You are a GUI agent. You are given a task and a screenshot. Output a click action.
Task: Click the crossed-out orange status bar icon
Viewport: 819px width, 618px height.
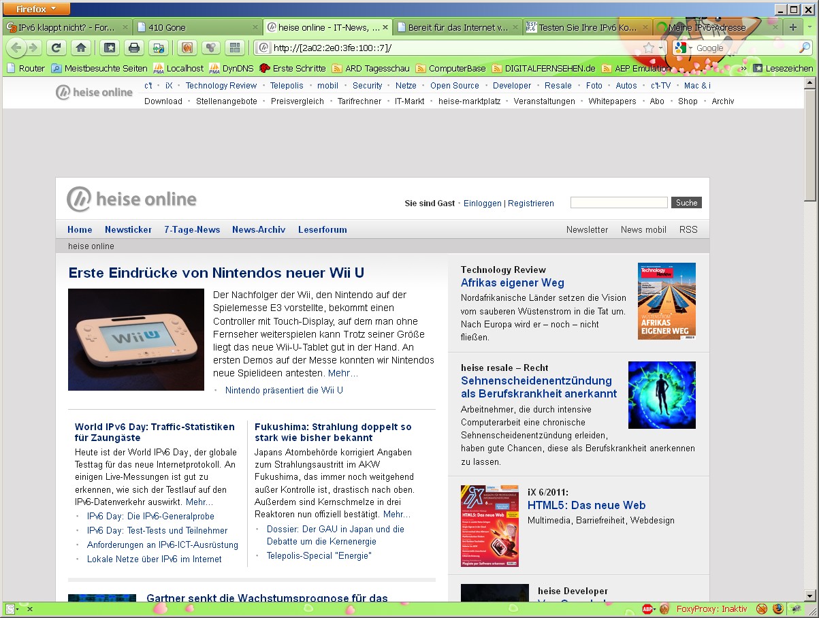(x=762, y=608)
